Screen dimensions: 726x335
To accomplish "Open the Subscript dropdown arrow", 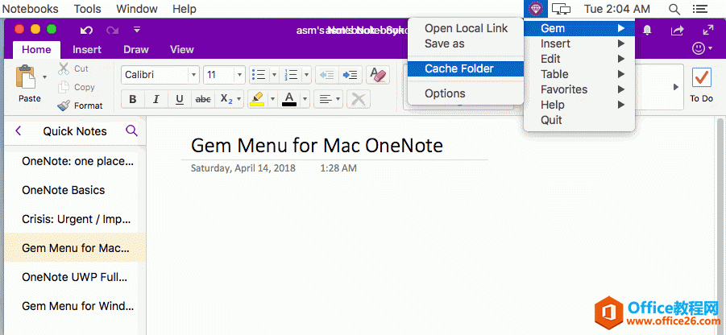I will click(239, 99).
